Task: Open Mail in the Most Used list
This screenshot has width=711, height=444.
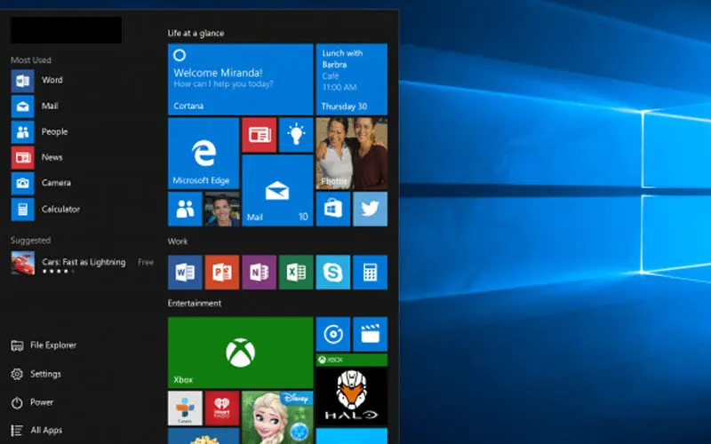Action: 36,106
